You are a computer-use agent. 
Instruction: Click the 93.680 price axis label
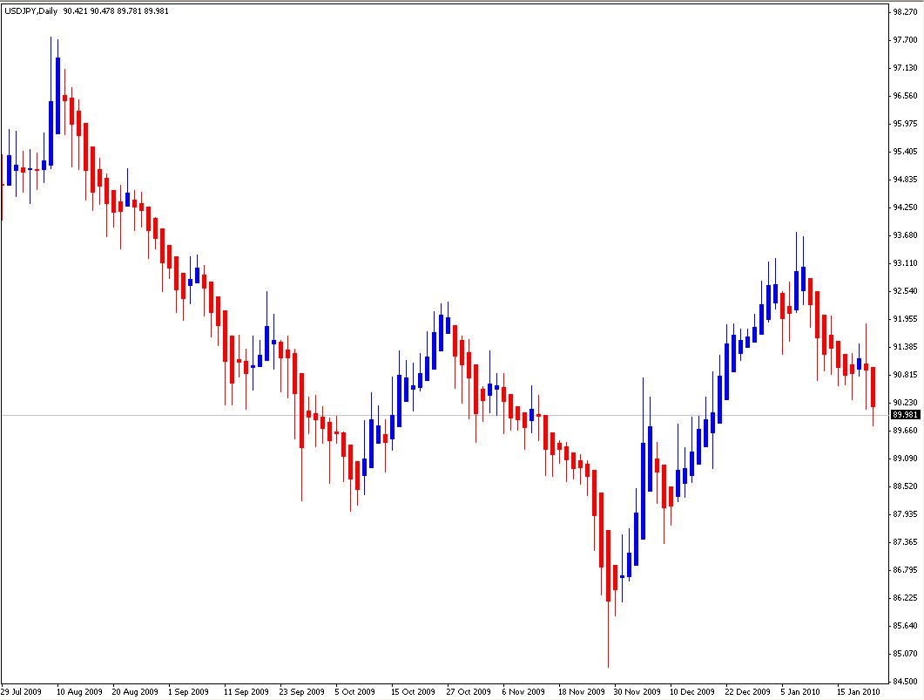[905, 234]
